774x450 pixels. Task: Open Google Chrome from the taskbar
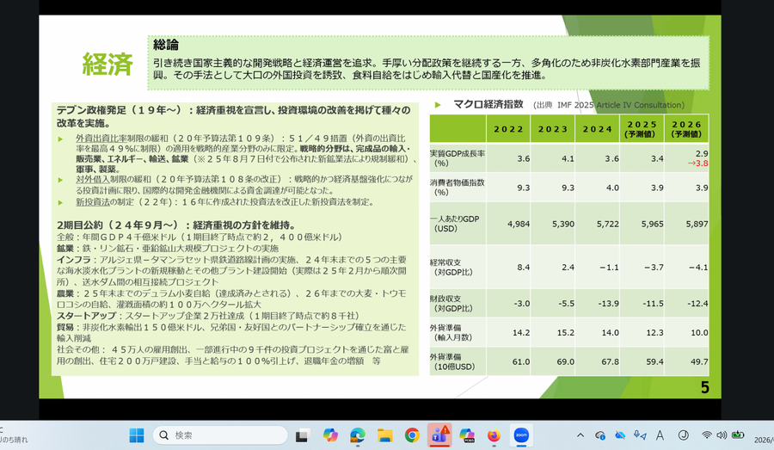[x=412, y=435]
